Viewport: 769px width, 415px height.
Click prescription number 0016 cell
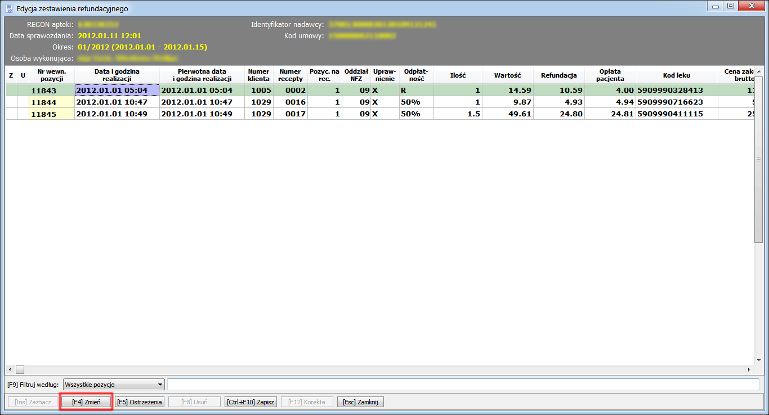290,102
